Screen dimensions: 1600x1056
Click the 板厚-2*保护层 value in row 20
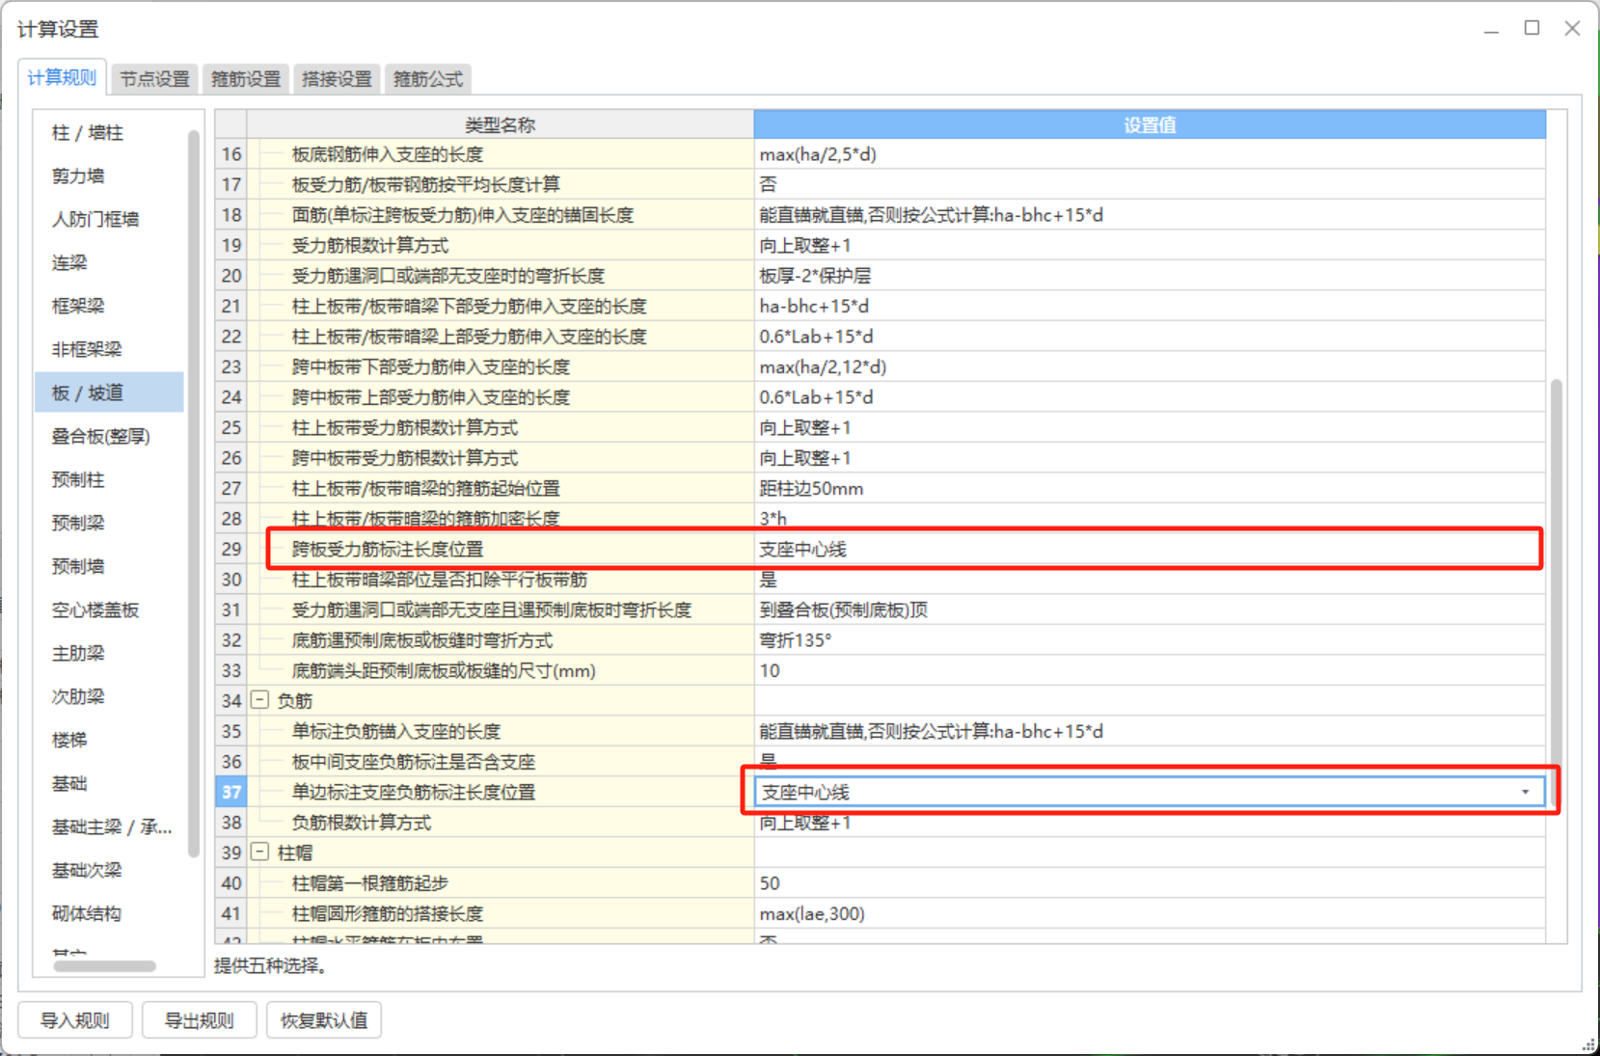[1150, 276]
